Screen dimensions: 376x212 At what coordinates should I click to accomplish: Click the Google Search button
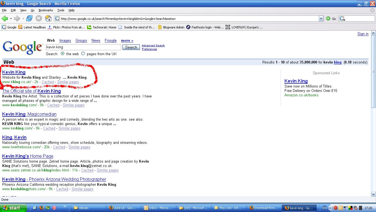point(131,47)
